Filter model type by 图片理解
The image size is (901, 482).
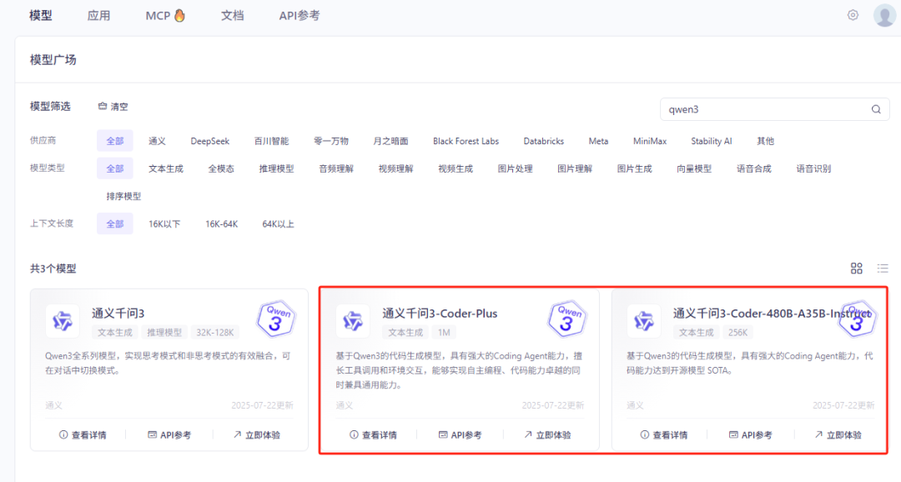click(x=575, y=168)
